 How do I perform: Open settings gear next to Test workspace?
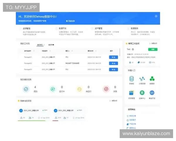(x=133, y=49)
